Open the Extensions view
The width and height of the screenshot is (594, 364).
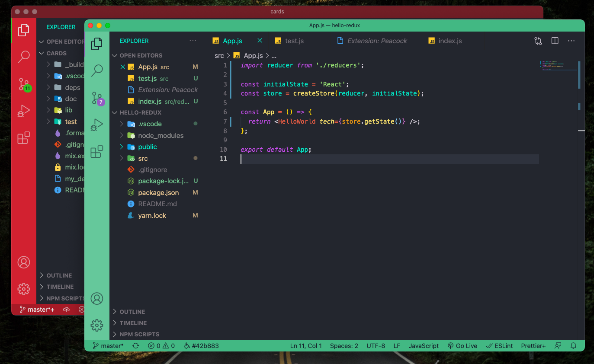point(96,152)
